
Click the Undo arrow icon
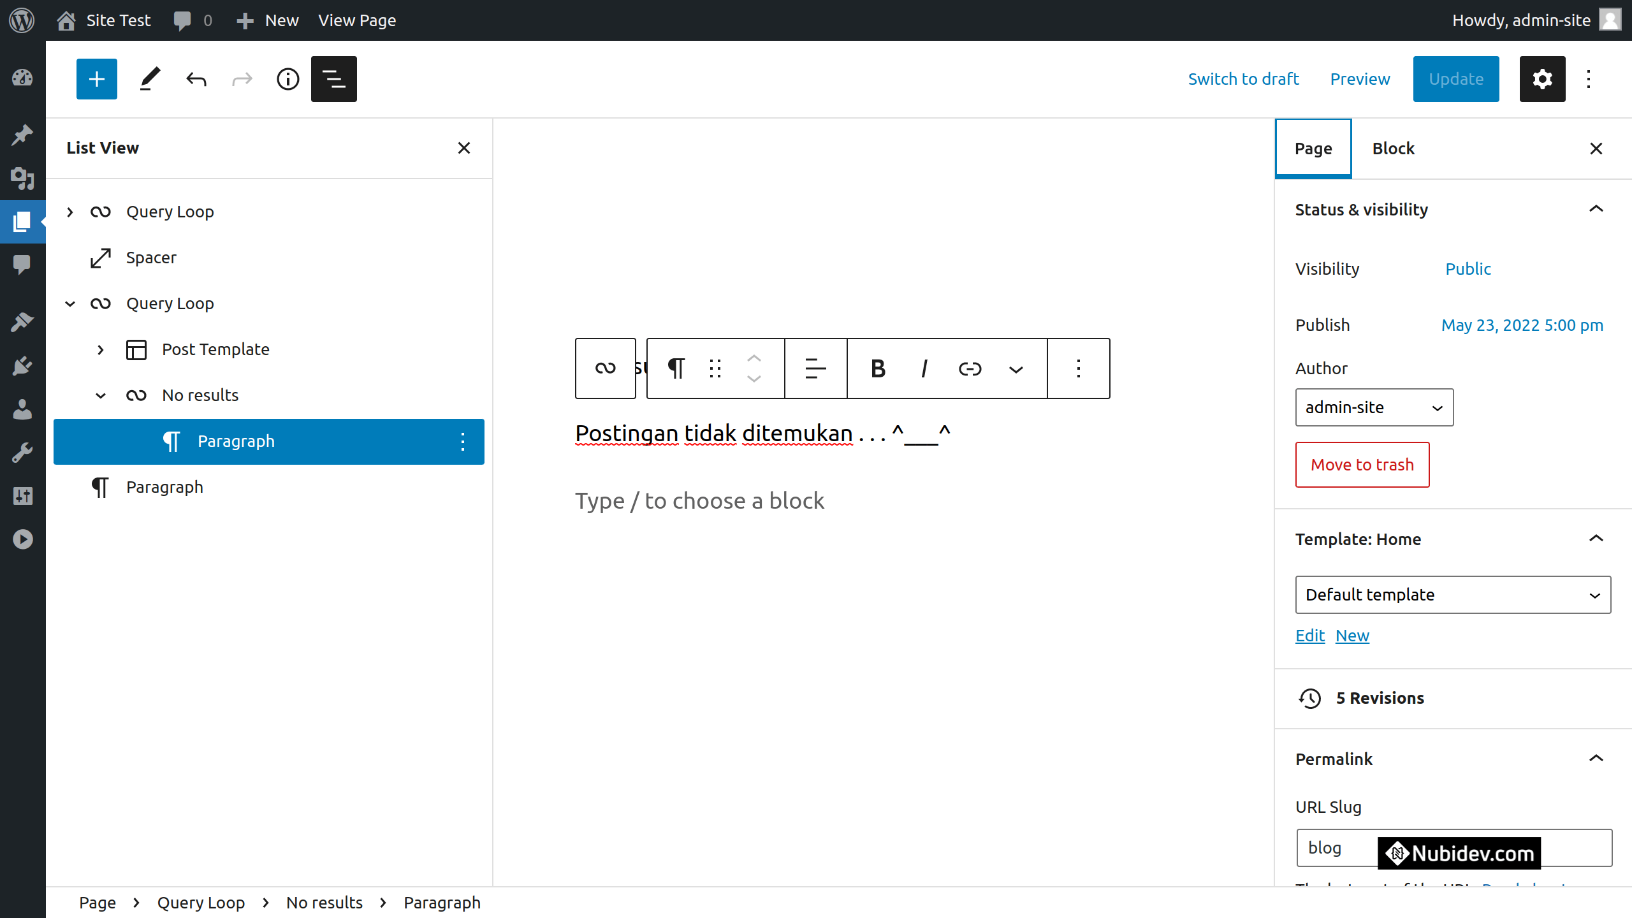click(196, 79)
